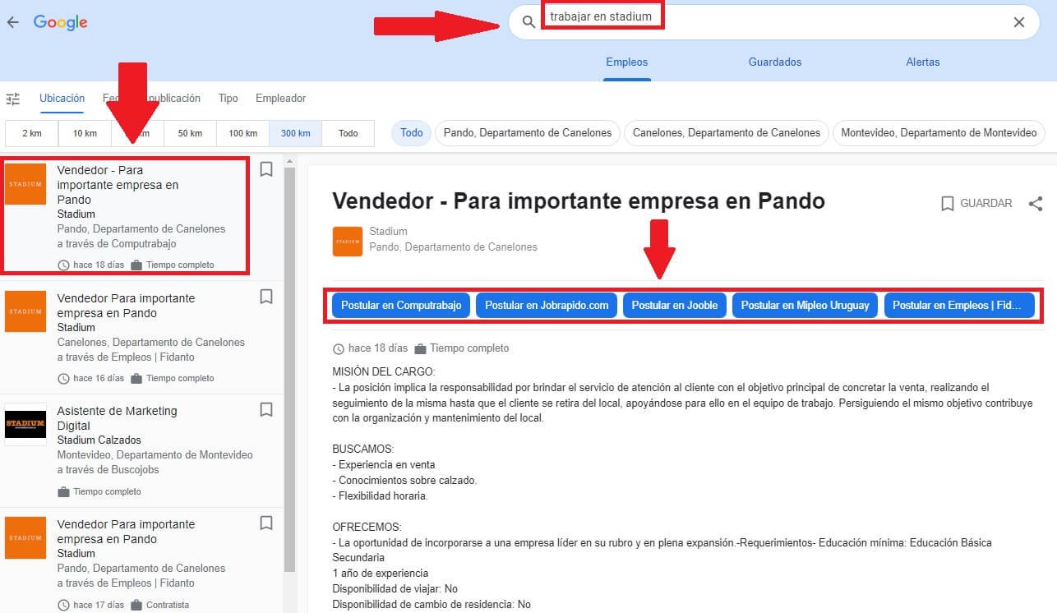Click 'Postular en Computrabajo' button

pyautogui.click(x=402, y=305)
